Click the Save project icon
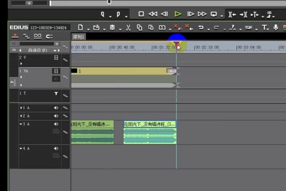286x191 pixels. 111,28
